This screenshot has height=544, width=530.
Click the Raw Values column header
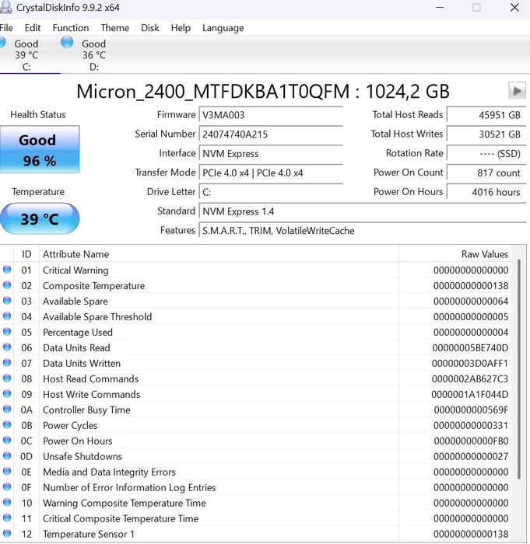coord(455,254)
